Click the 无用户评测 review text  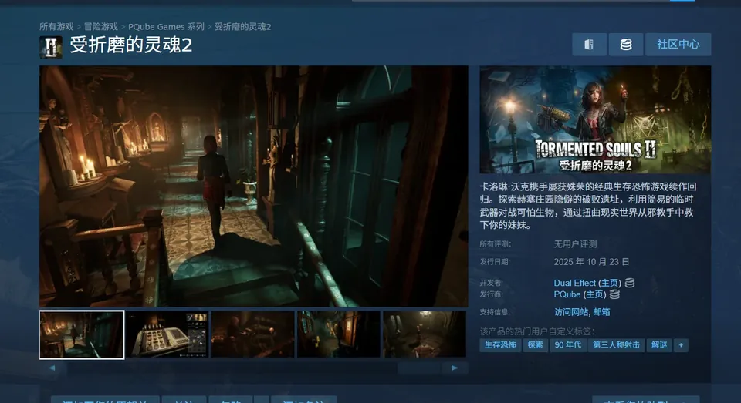point(575,244)
